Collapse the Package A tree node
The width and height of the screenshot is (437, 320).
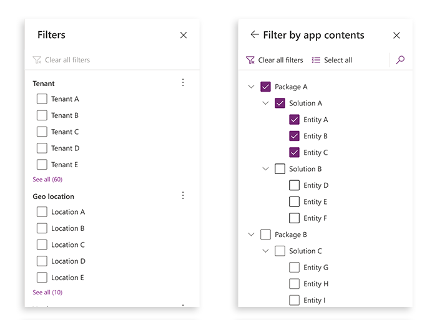point(251,87)
